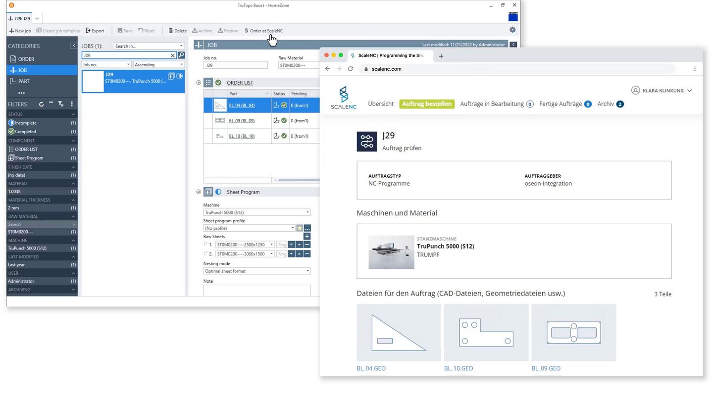This screenshot has width=713, height=401.
Task: Refresh filters using the circular arrow icon
Action: click(41, 104)
